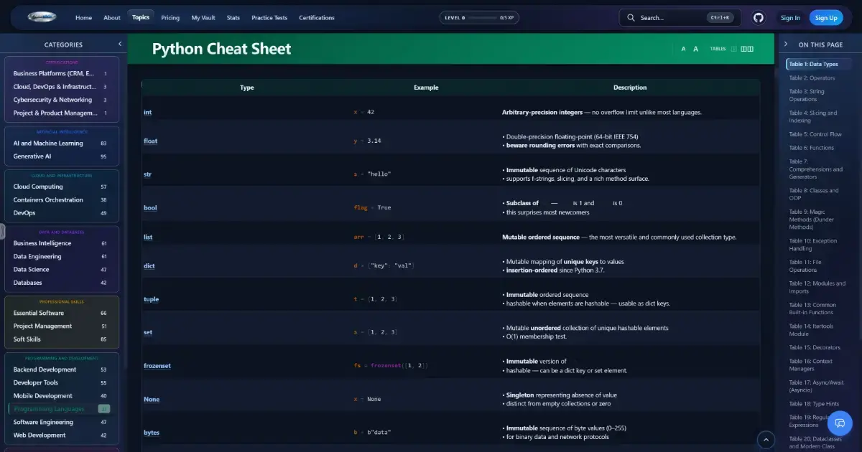
Task: Click the search magnifier icon
Action: [631, 18]
